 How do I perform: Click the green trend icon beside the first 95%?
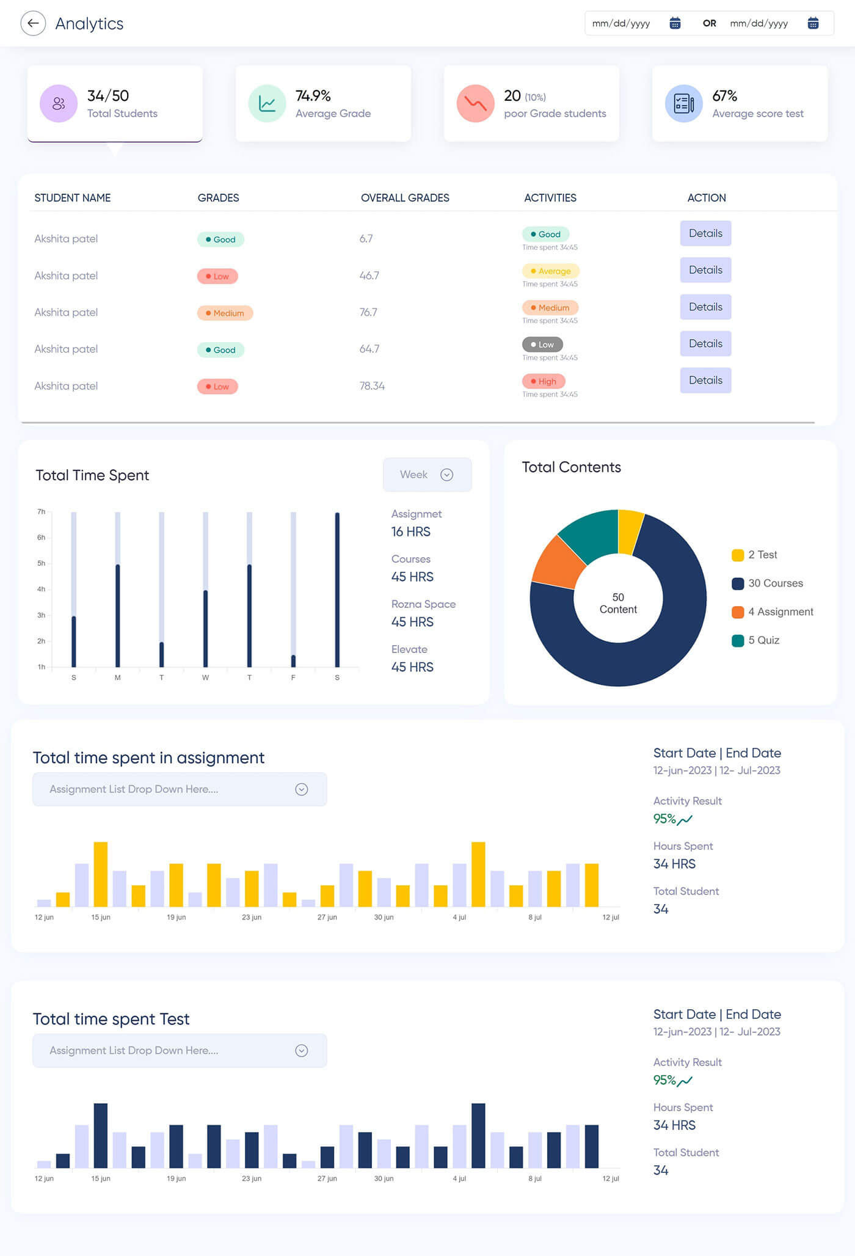(685, 820)
